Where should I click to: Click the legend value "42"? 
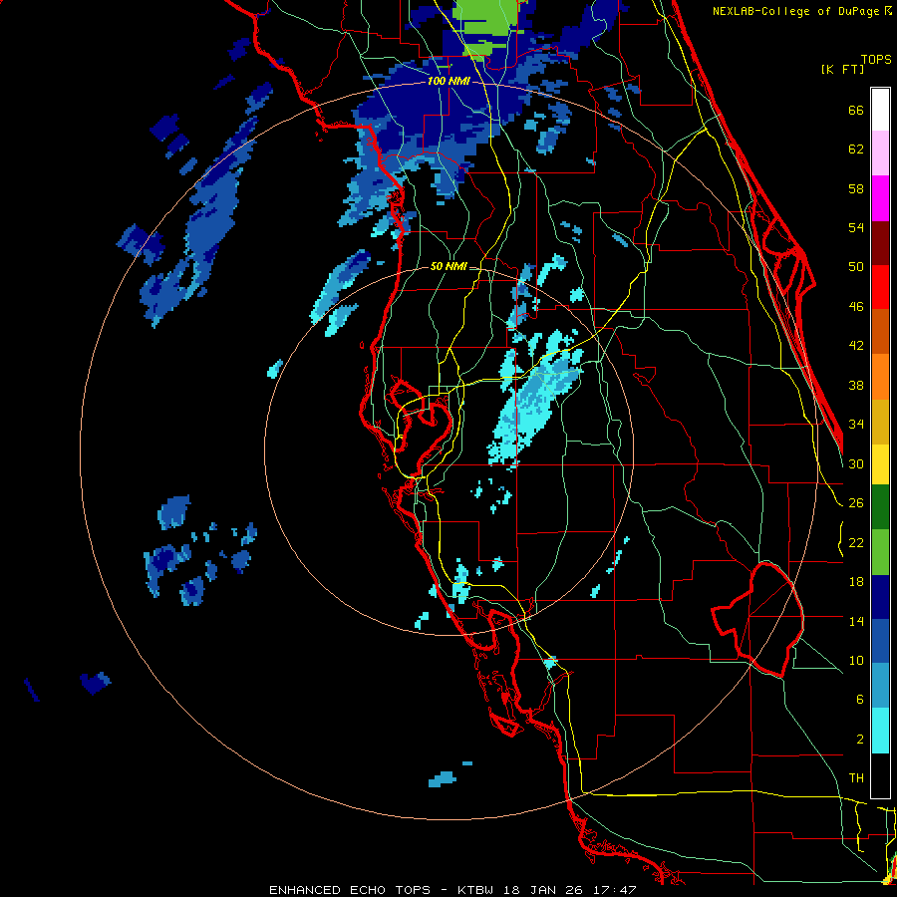click(x=856, y=346)
